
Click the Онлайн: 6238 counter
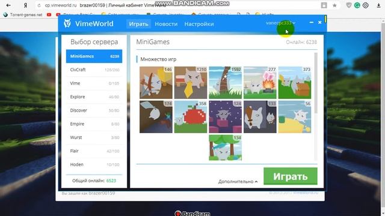pos(301,42)
